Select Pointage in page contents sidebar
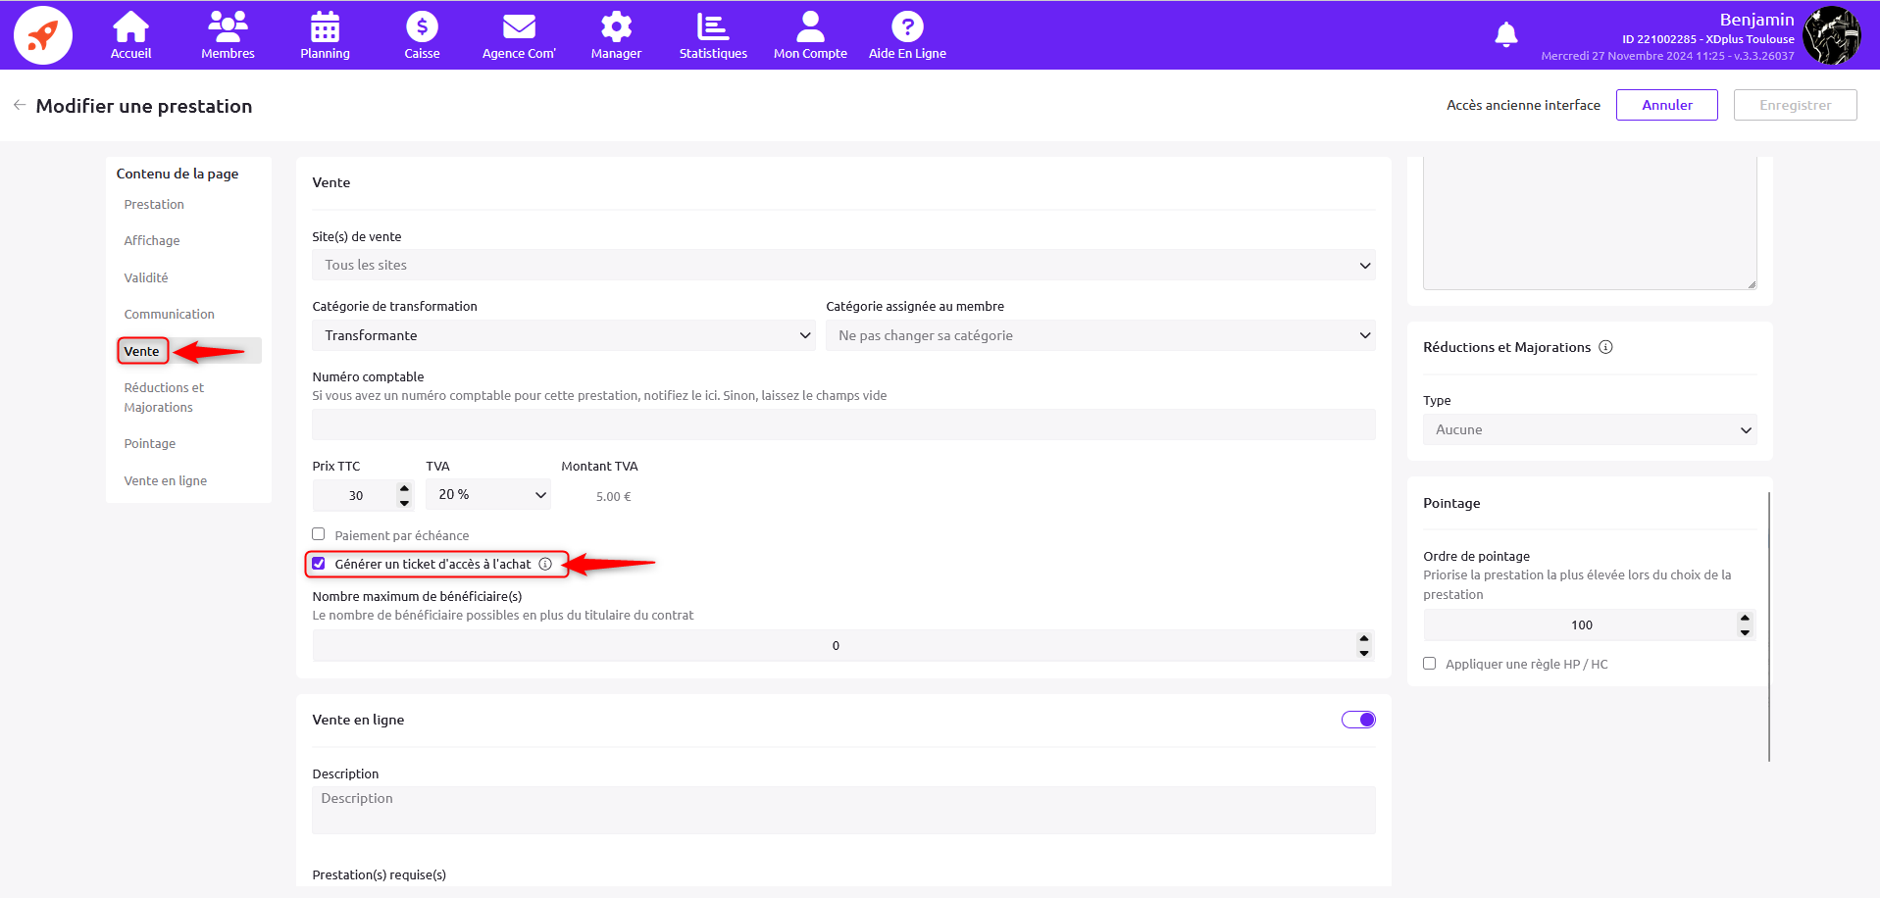This screenshot has height=898, width=1880. pos(150,444)
